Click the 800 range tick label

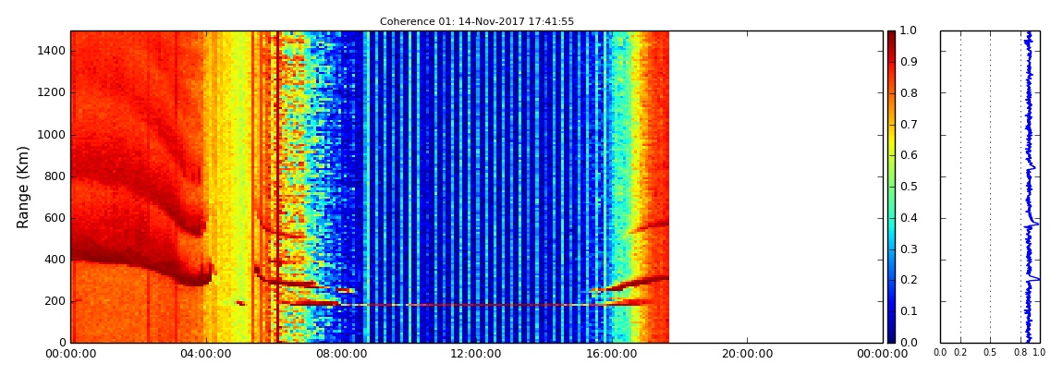(55, 176)
